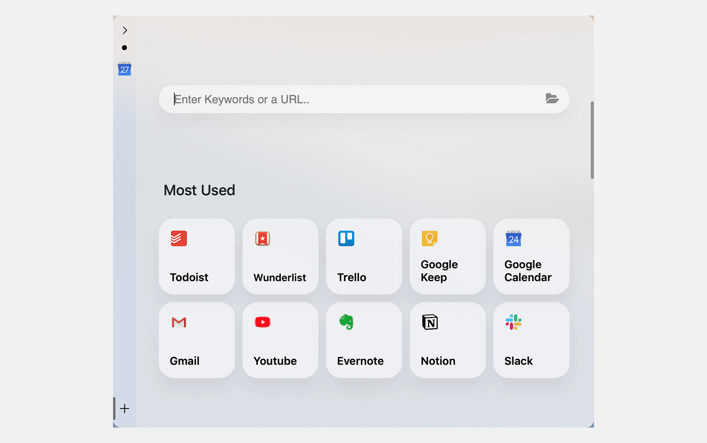Select the Slack label text

click(x=518, y=361)
